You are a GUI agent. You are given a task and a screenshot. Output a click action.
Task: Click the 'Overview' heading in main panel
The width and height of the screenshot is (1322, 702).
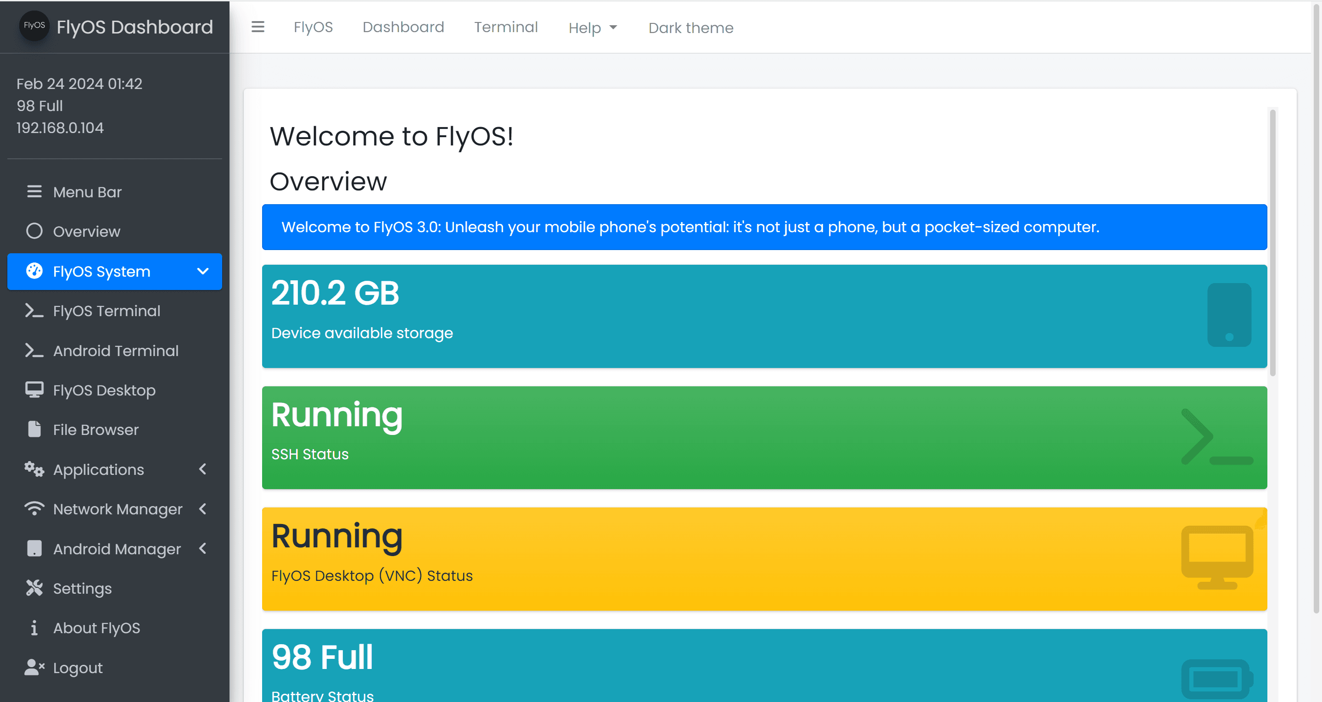pos(328,181)
